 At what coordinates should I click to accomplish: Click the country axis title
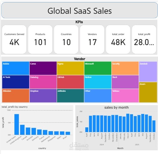tap(42, 148)
